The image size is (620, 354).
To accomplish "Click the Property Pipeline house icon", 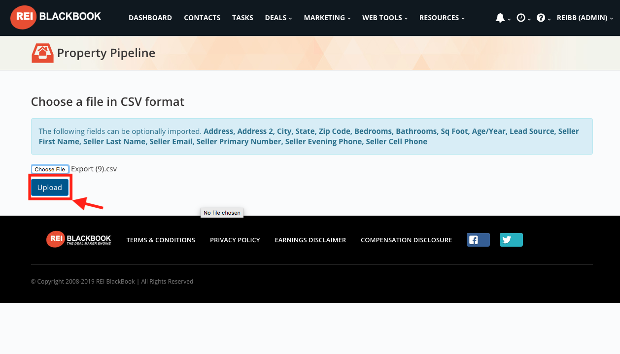I will 42,53.
